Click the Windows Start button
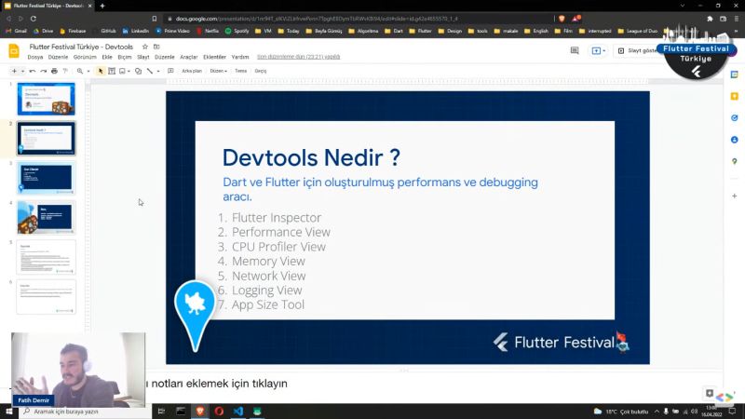745x419 pixels. tap(8, 412)
